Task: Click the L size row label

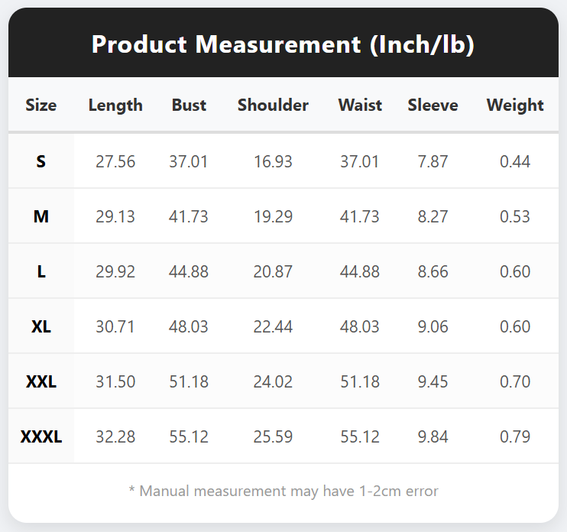Action: (41, 271)
